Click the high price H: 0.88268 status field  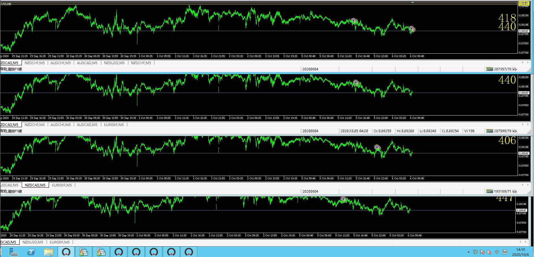coord(405,131)
